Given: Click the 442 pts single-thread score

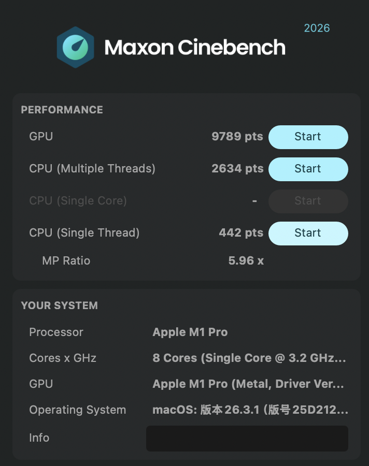Looking at the screenshot, I should [242, 233].
